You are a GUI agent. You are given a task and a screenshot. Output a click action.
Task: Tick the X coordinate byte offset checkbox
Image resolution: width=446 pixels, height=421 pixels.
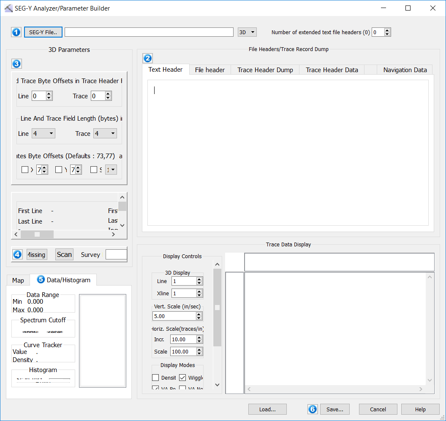25,170
